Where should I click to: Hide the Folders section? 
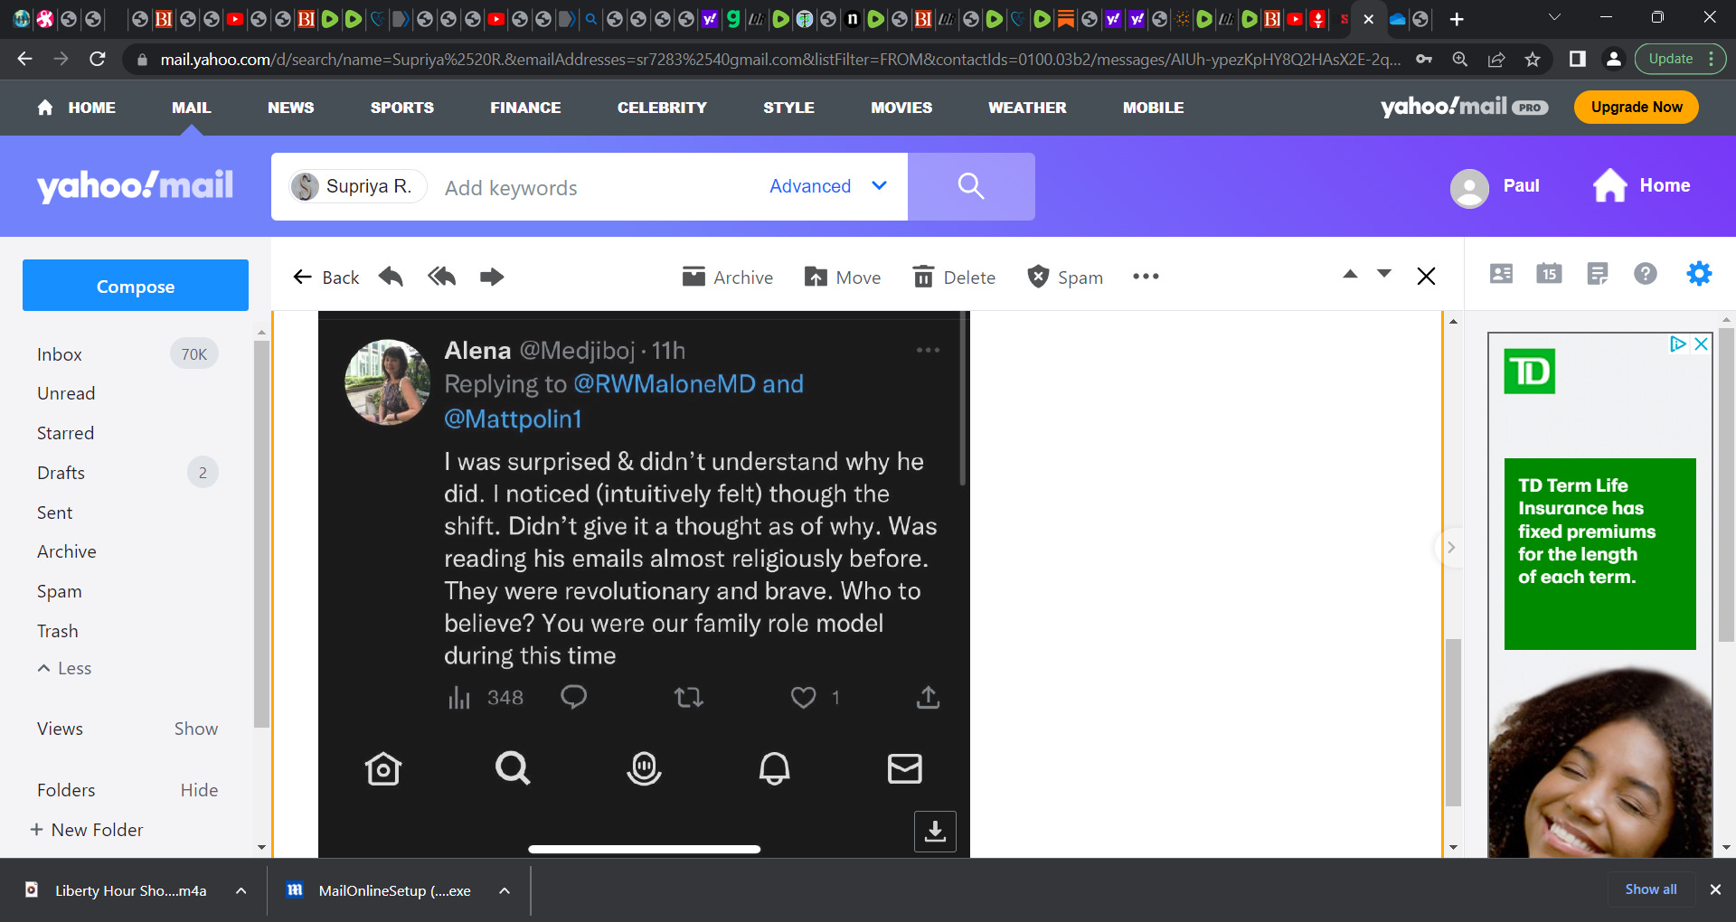point(199,790)
